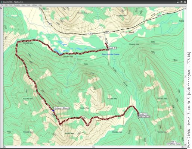
Task: Click the South TH waypoint label
Action: (x=143, y=114)
